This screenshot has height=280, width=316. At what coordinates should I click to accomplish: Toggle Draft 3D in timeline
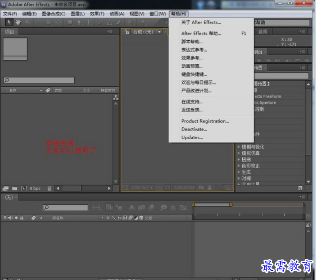119,207
